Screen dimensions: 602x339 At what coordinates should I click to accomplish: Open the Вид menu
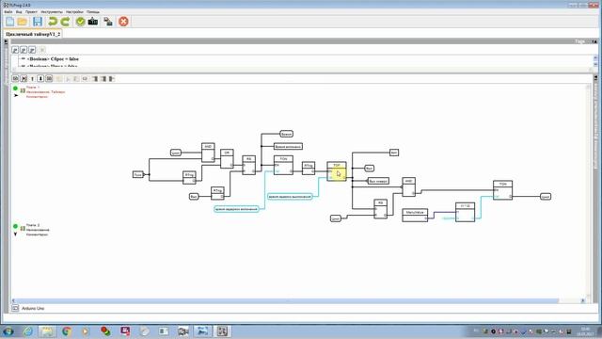19,12
